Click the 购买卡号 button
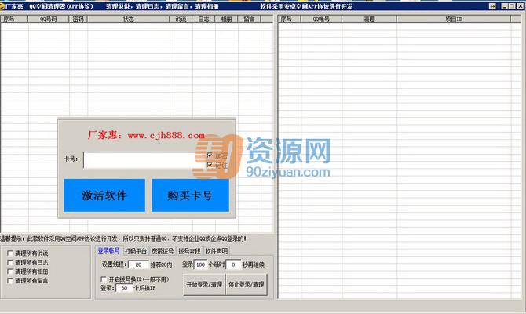 [190, 195]
